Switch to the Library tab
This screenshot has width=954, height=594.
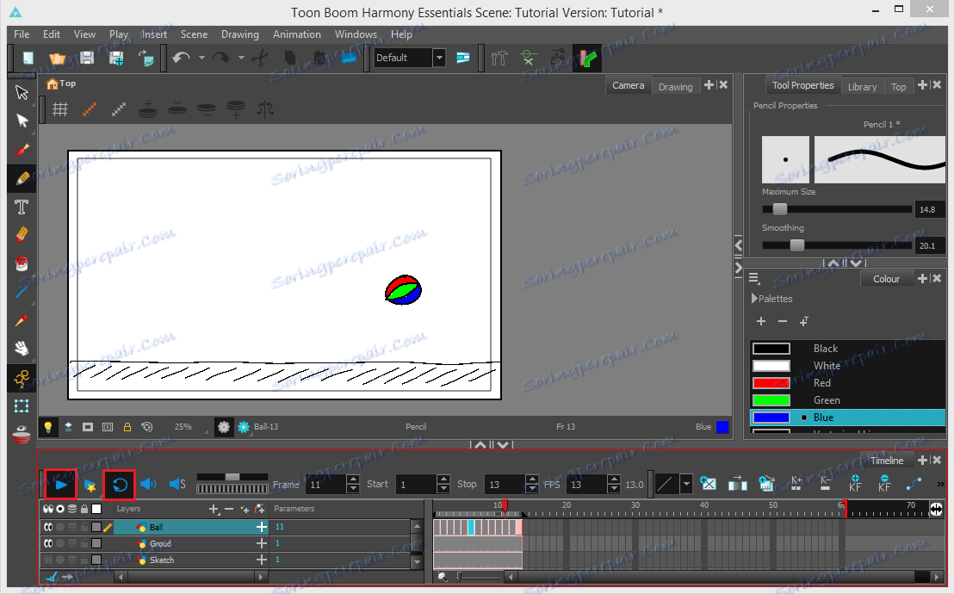click(x=862, y=86)
